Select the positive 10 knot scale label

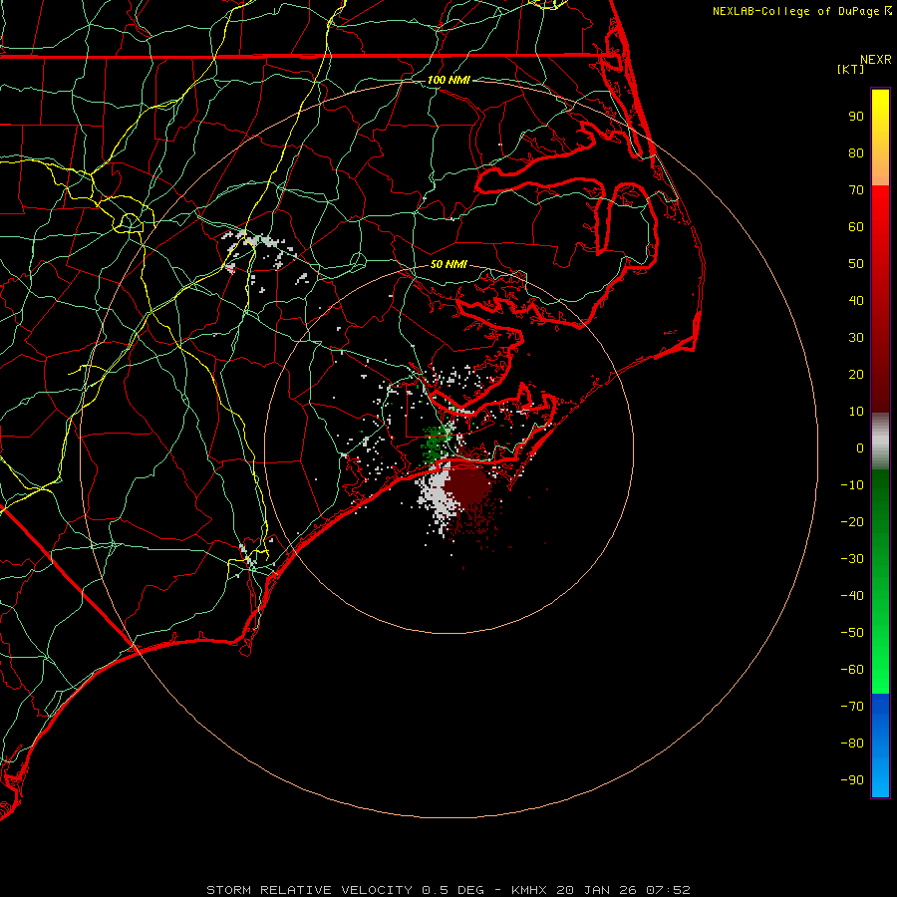pyautogui.click(x=856, y=412)
